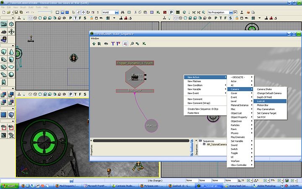Click the CSG Add icon in left toolbox
302x189 pixels.
(4, 94)
